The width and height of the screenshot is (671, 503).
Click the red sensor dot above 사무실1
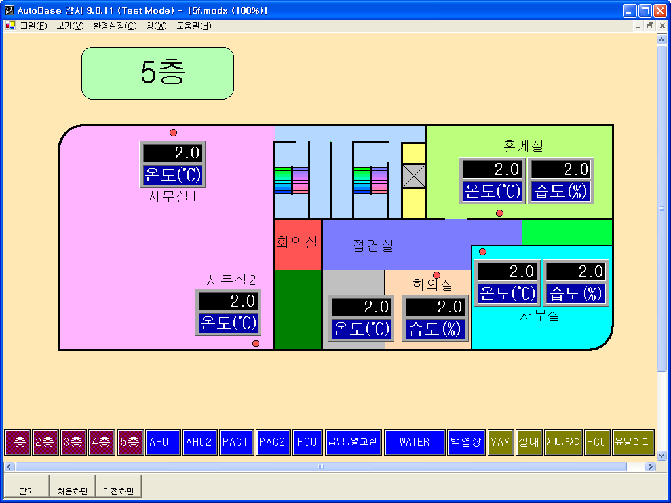(x=173, y=133)
